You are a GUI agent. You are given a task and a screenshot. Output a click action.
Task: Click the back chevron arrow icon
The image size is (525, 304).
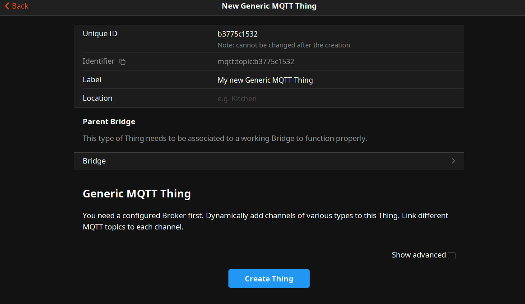tap(7, 6)
